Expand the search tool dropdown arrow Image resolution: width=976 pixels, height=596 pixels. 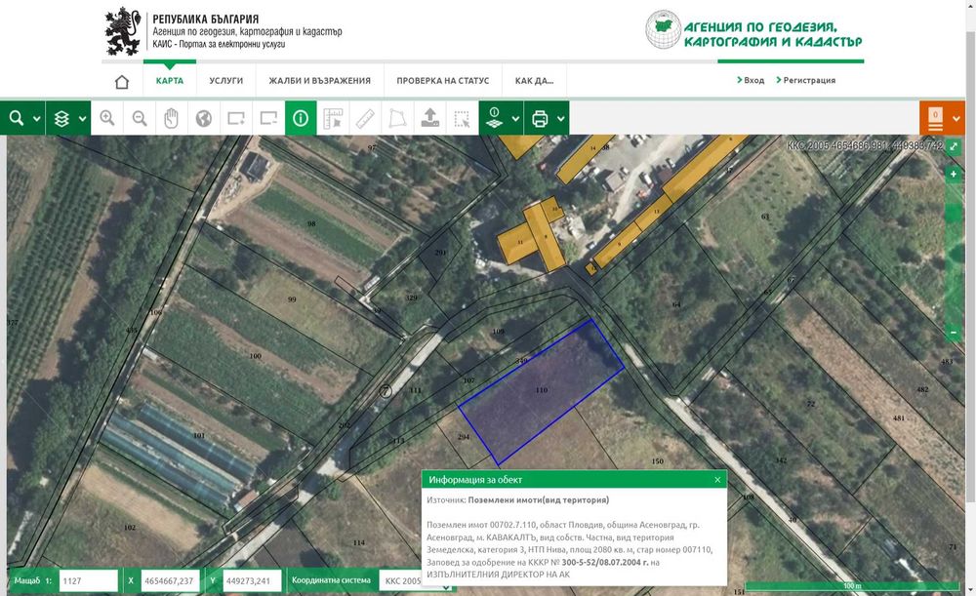click(x=37, y=119)
